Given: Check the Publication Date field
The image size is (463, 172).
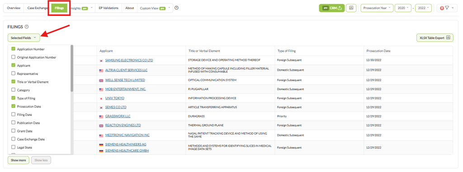Looking at the screenshot, I should (13, 123).
